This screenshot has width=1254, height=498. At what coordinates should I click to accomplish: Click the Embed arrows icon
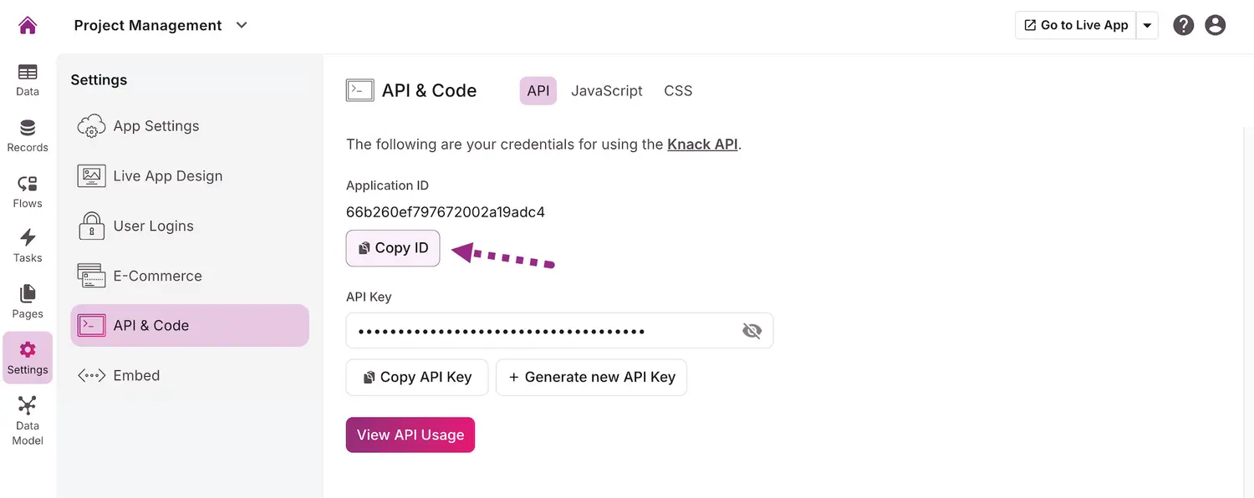(90, 375)
